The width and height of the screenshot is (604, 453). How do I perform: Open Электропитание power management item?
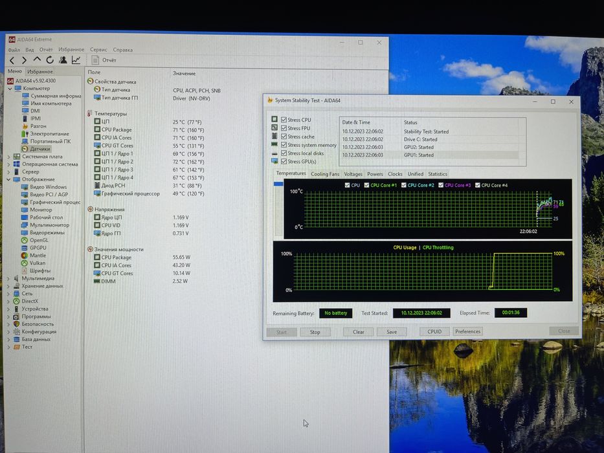[45, 134]
